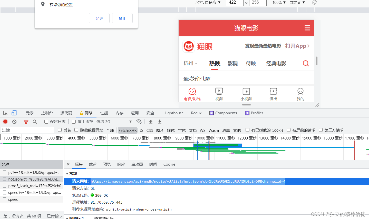Open the 尺寸 自适应 dropdown
The width and height of the screenshot is (369, 219).
coord(208,2)
